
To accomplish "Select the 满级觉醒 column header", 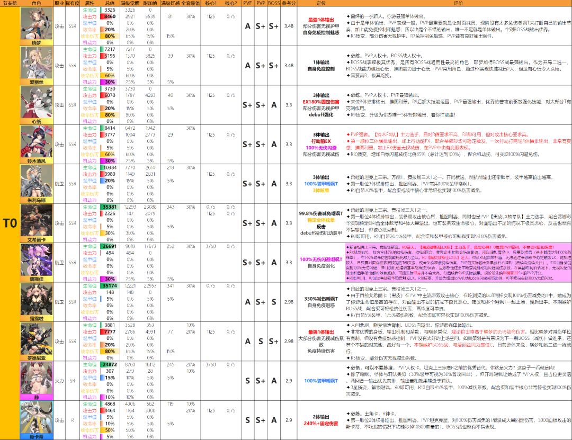I will click(x=130, y=3).
